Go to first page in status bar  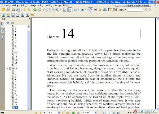click(x=36, y=113)
